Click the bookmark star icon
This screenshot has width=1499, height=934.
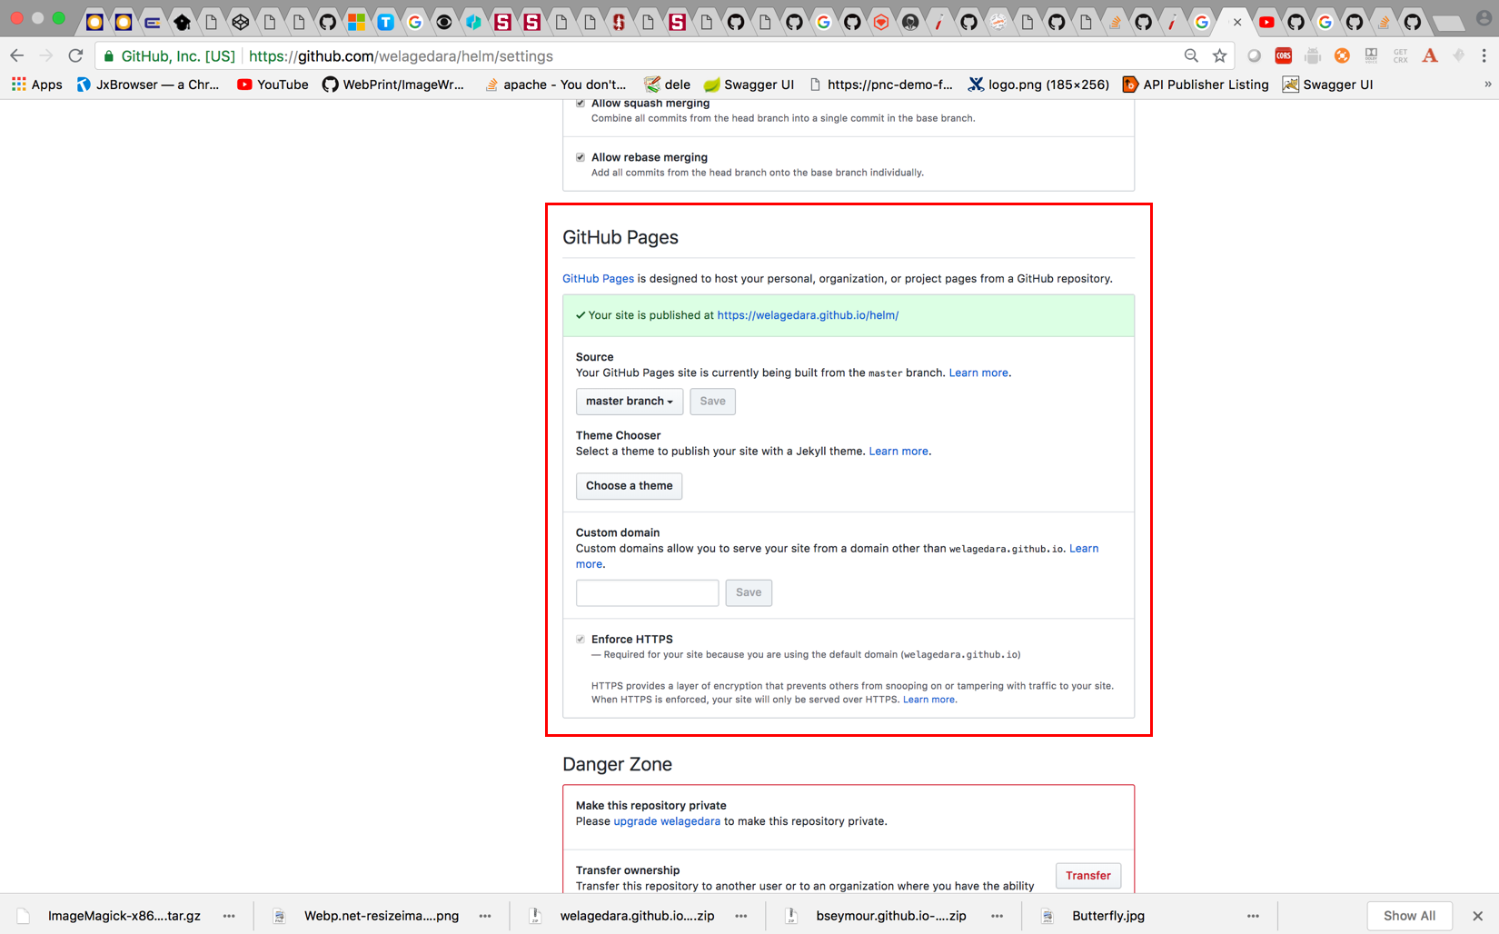[1219, 55]
